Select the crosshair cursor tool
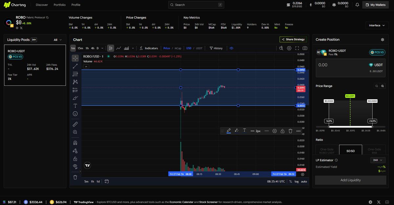Image resolution: width=394 pixels, height=205 pixels. tap(75, 58)
